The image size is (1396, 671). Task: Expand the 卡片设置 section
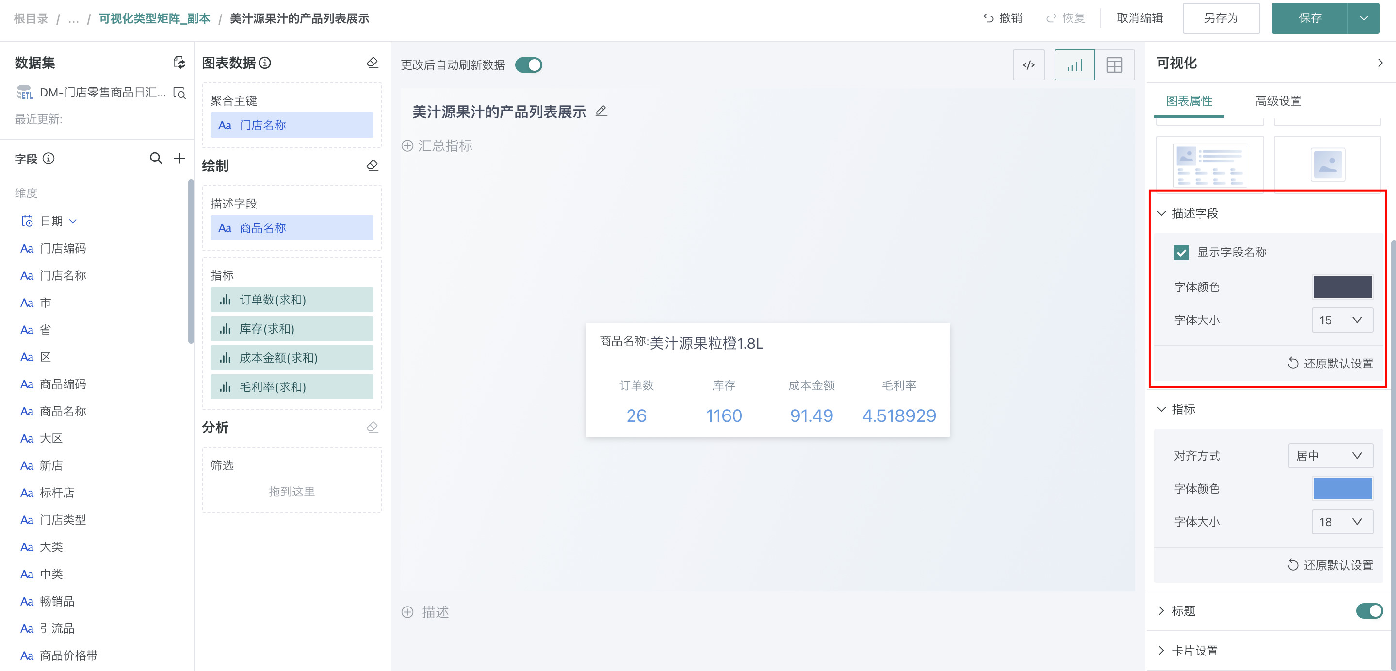coord(1194,651)
